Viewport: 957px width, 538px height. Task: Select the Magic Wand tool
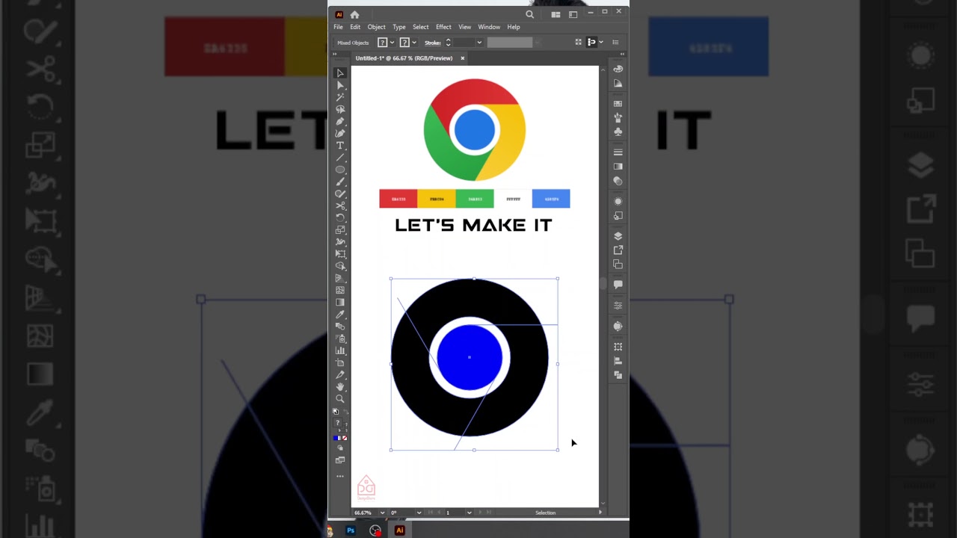[x=340, y=97]
